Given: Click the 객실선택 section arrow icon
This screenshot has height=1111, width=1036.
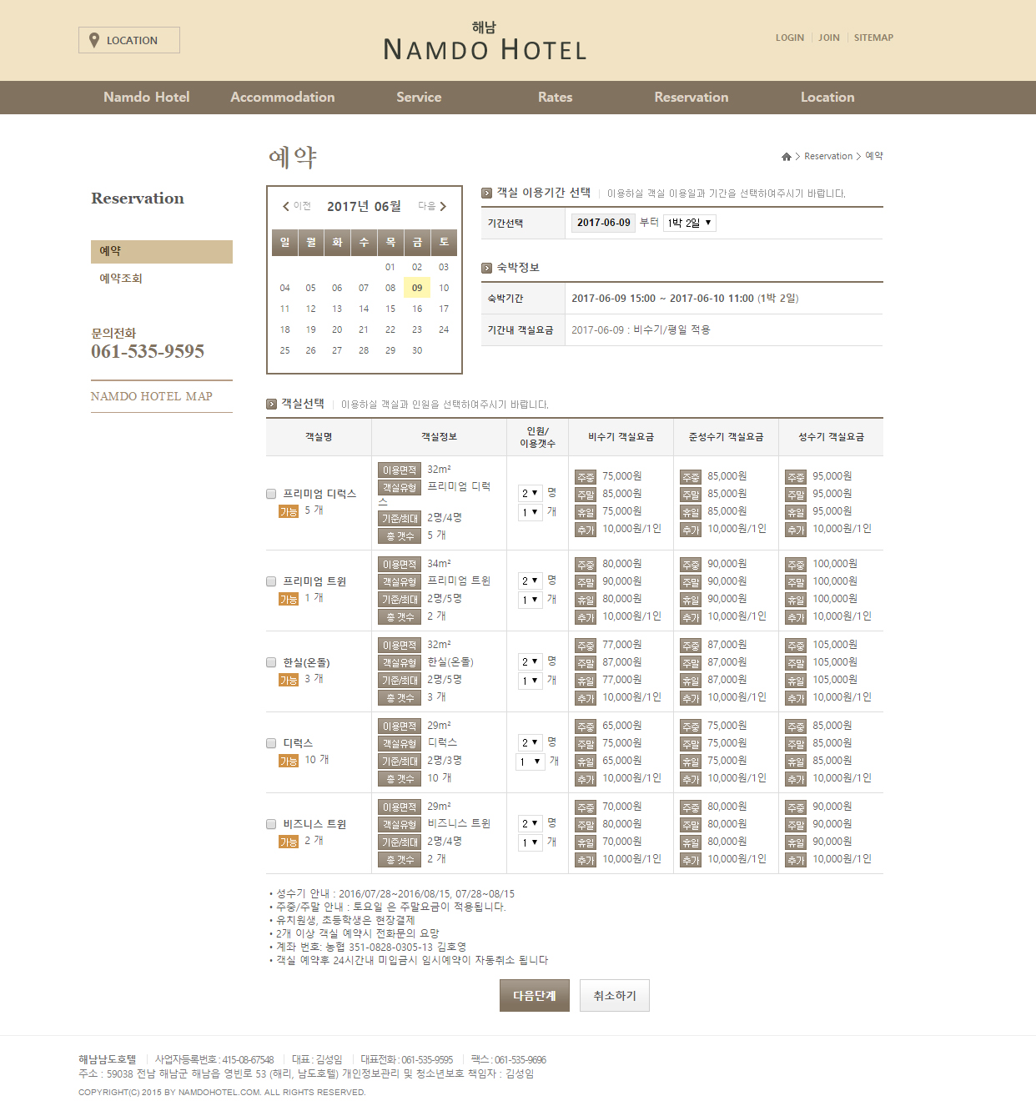Looking at the screenshot, I should click(271, 404).
